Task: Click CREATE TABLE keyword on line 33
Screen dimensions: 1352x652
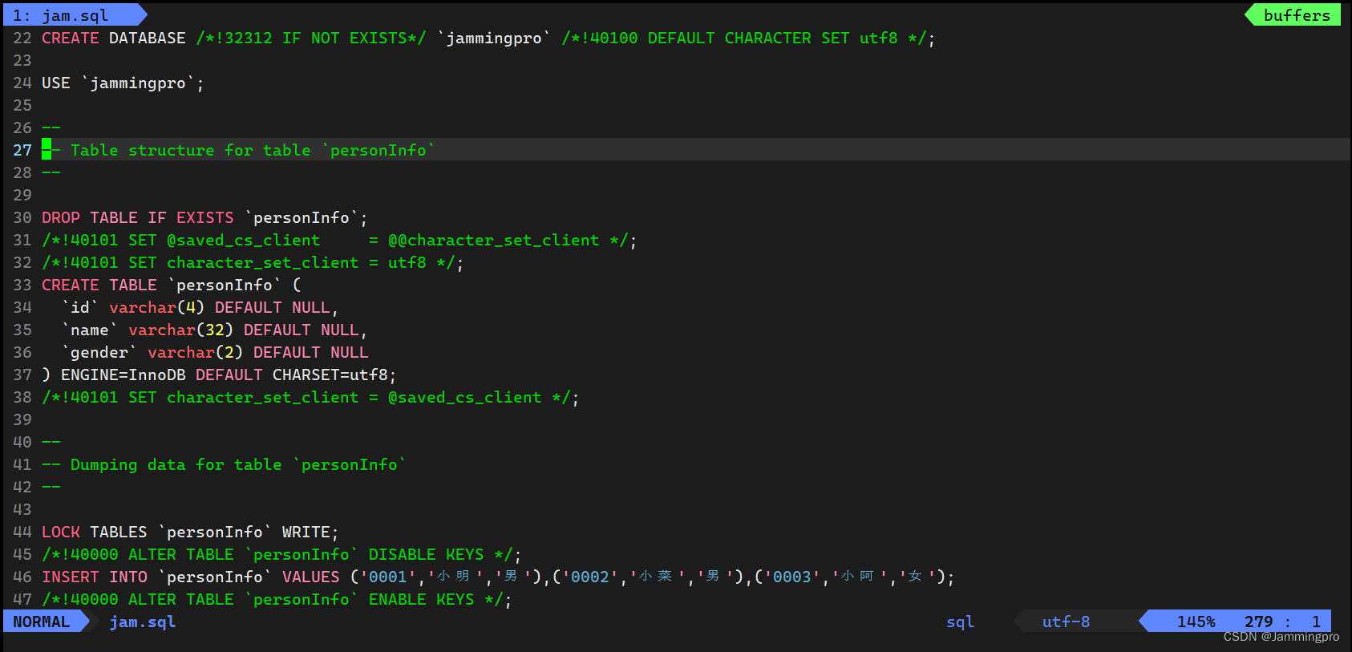Action: click(x=99, y=285)
